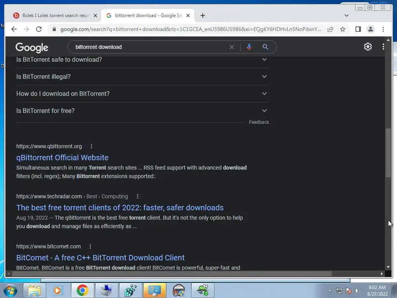Viewport: 397px width, 298px height.
Task: Open Action Center flag tray icon
Action: 349,291
